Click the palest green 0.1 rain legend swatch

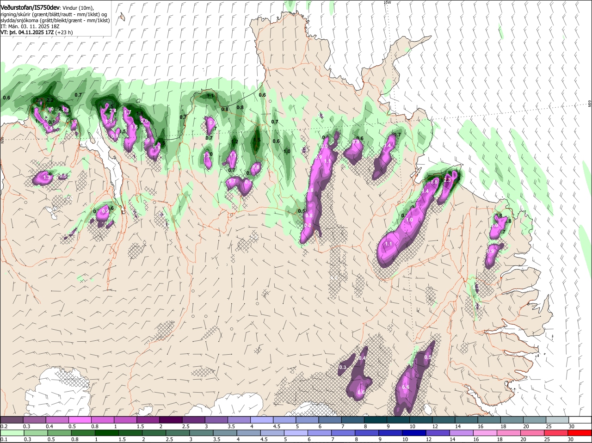coord(12,433)
